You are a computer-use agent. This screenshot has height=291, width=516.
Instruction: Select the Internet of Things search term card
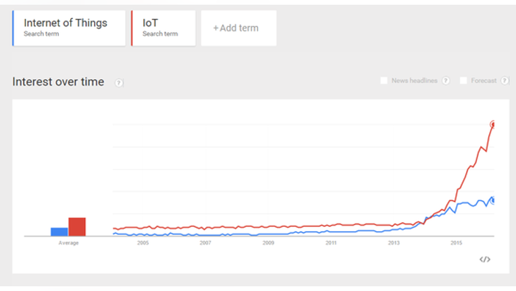point(69,28)
